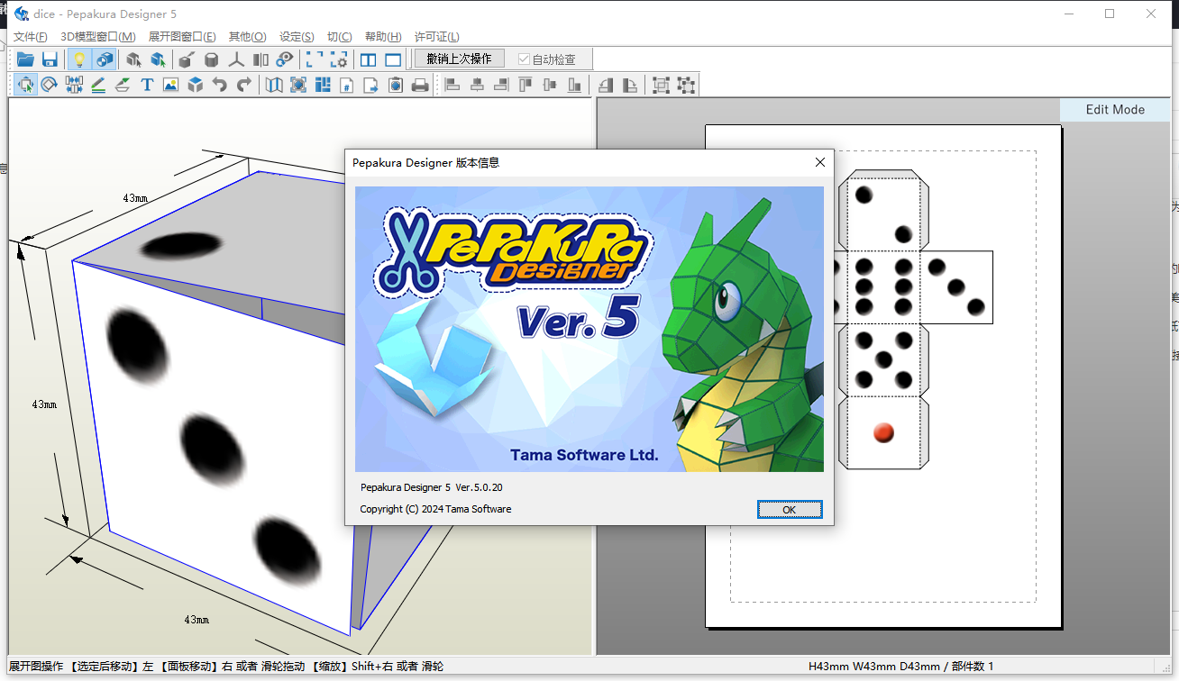
Task: Click the overlapping squares with handles icon
Action: tap(661, 85)
